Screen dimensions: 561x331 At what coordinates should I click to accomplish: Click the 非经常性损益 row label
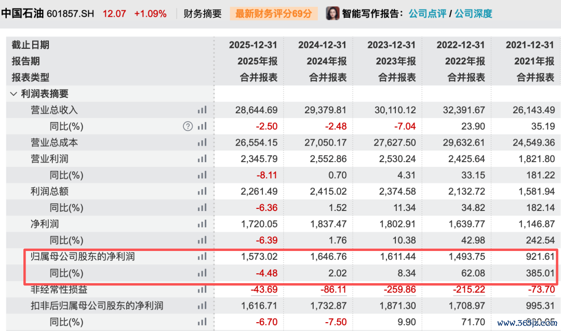(x=59, y=289)
